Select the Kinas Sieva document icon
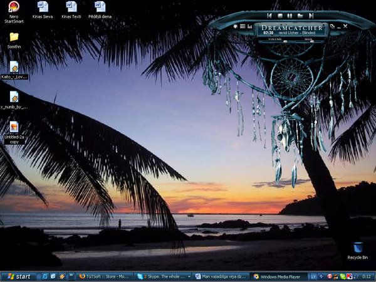Screen dimensions: 376x282 [x=43, y=10]
